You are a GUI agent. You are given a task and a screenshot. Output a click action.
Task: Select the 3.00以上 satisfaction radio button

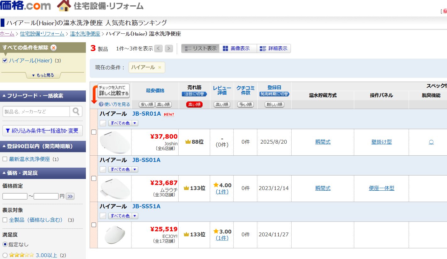(5, 255)
